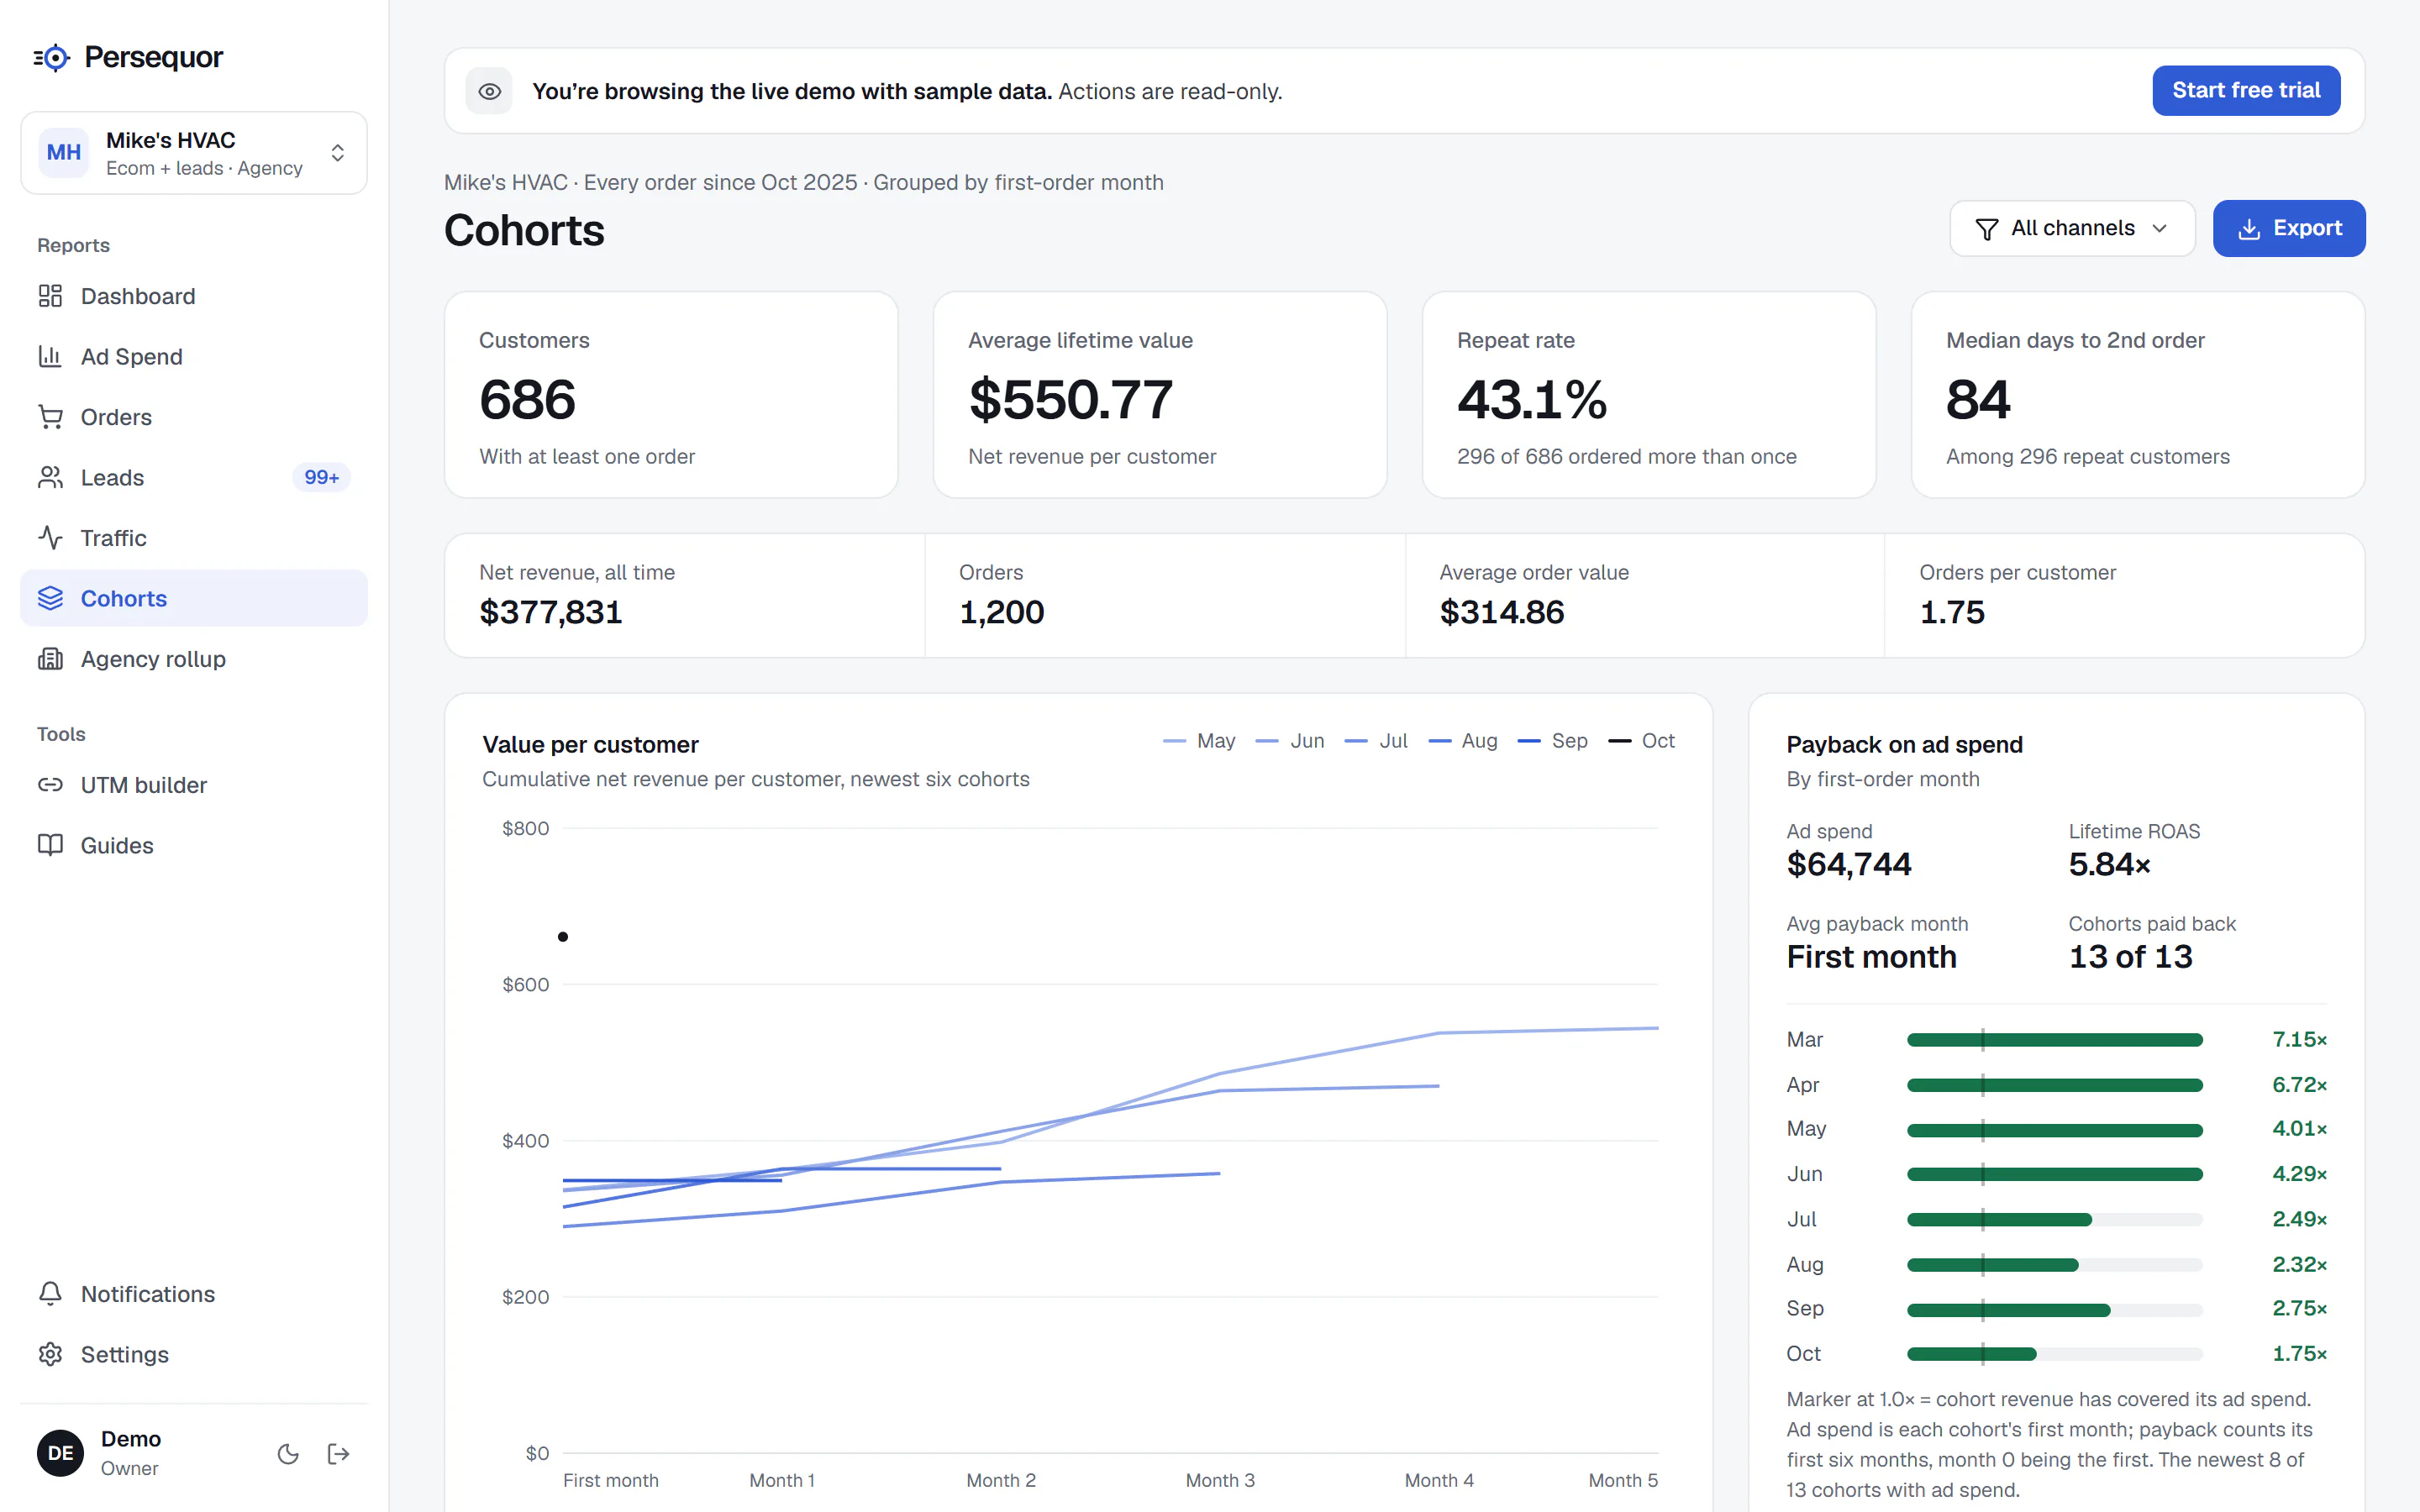Viewport: 2420px width, 1512px height.
Task: Open Notifications bell icon
Action: (50, 1293)
